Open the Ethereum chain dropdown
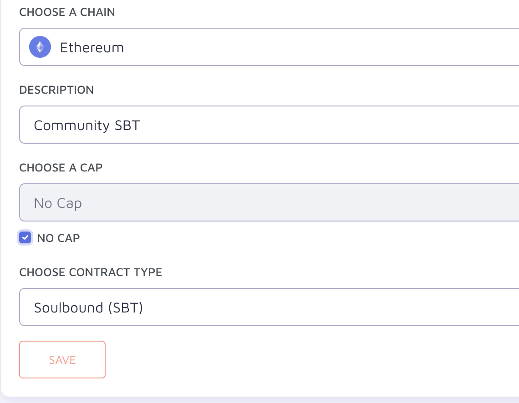 click(x=269, y=47)
